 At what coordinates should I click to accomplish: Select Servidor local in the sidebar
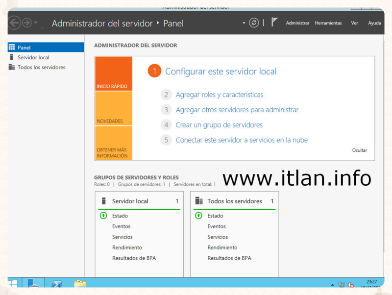pyautogui.click(x=33, y=57)
